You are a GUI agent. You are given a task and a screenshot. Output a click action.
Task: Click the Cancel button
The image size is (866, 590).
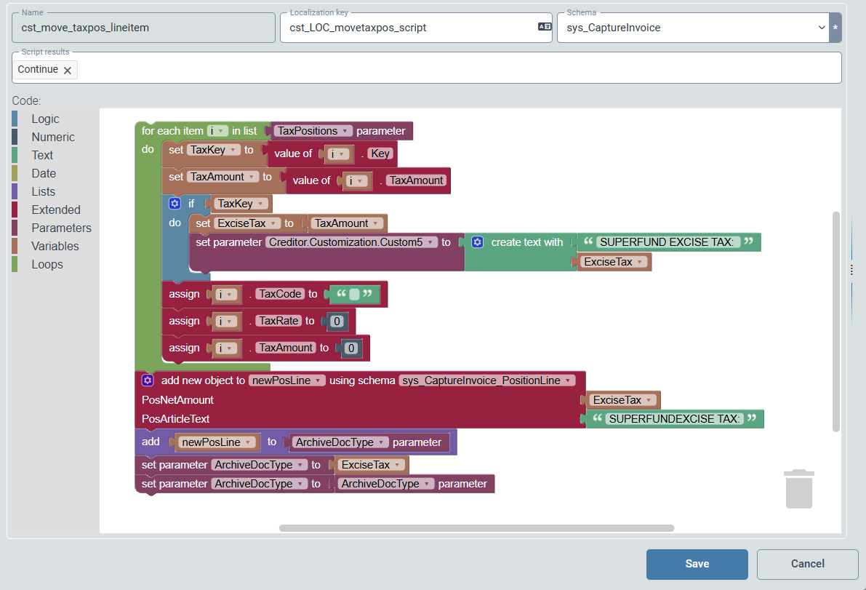[807, 564]
